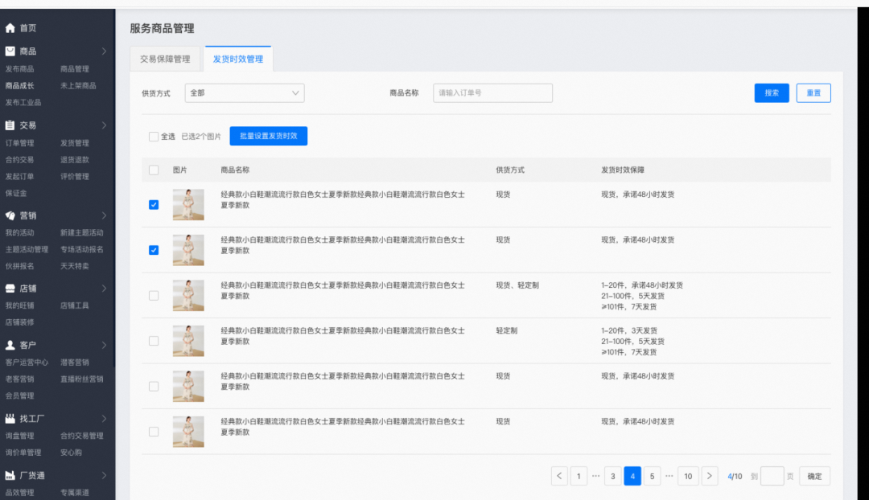This screenshot has height=500, width=869.
Task: Go to next page with right arrow
Action: pos(710,476)
